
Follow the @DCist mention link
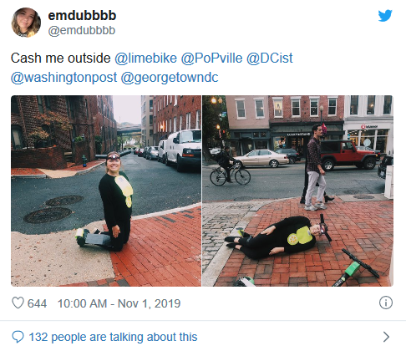click(x=269, y=58)
